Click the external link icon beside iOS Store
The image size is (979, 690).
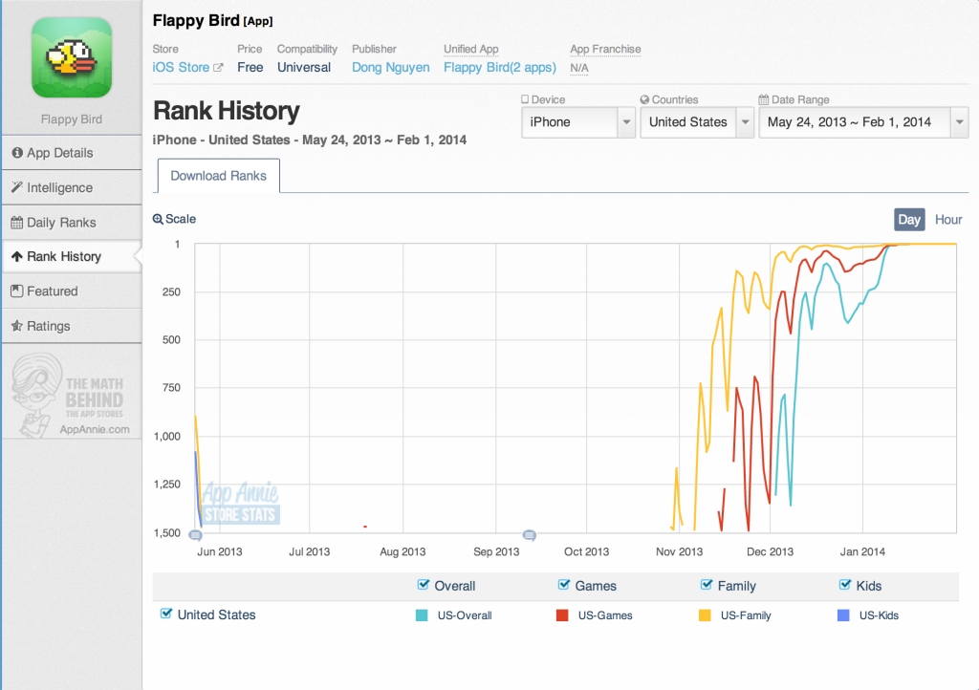pos(218,68)
